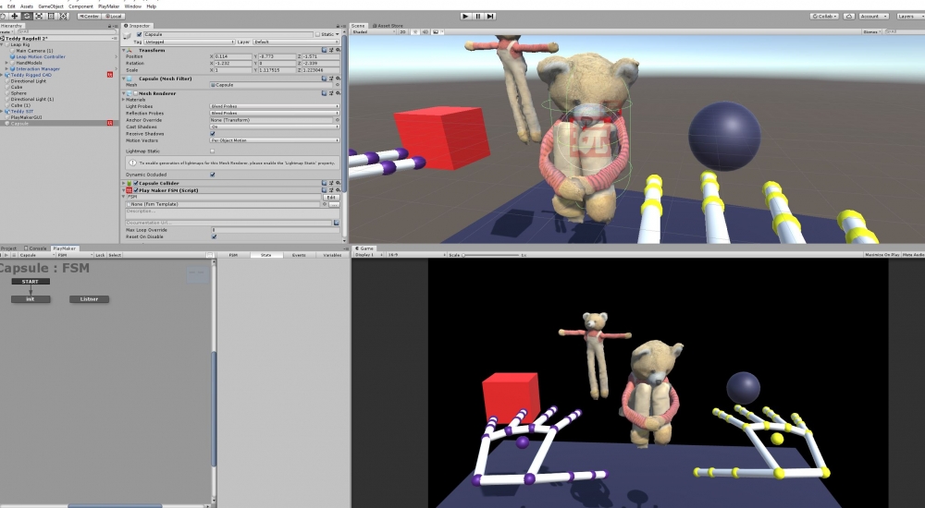Viewport: 925px width, 508px height.
Task: Select the Rect transform tool
Action: click(x=49, y=16)
